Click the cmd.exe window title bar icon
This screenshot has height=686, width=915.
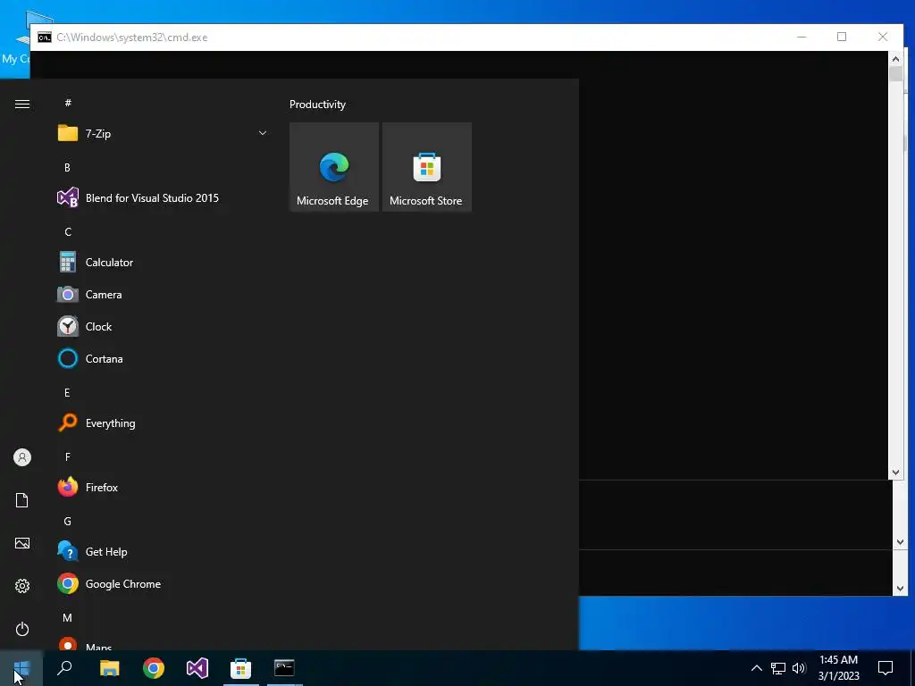(45, 38)
